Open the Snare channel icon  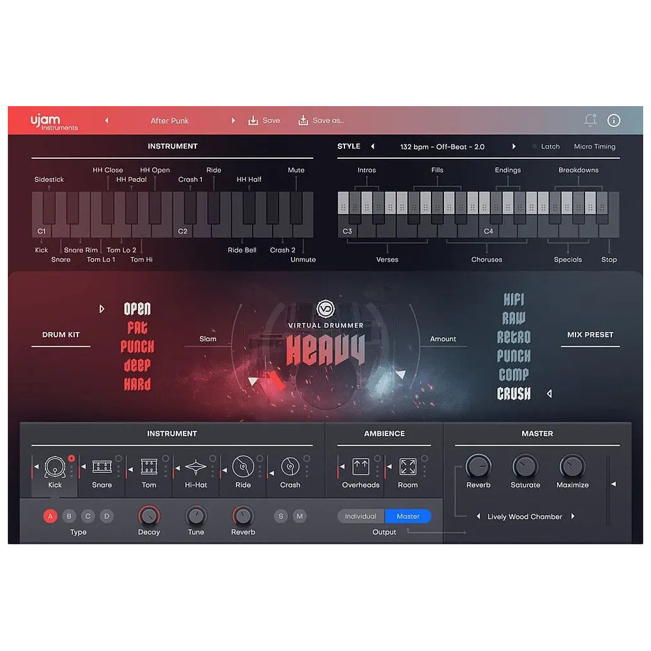coord(101,467)
